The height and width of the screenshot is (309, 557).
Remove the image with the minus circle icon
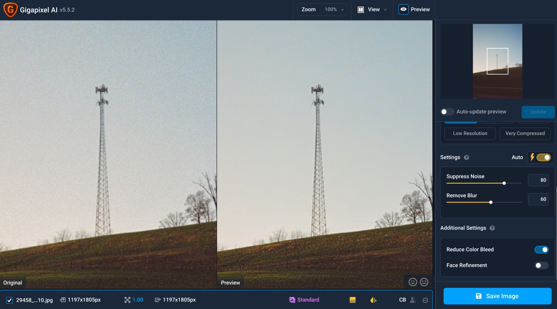(425, 300)
